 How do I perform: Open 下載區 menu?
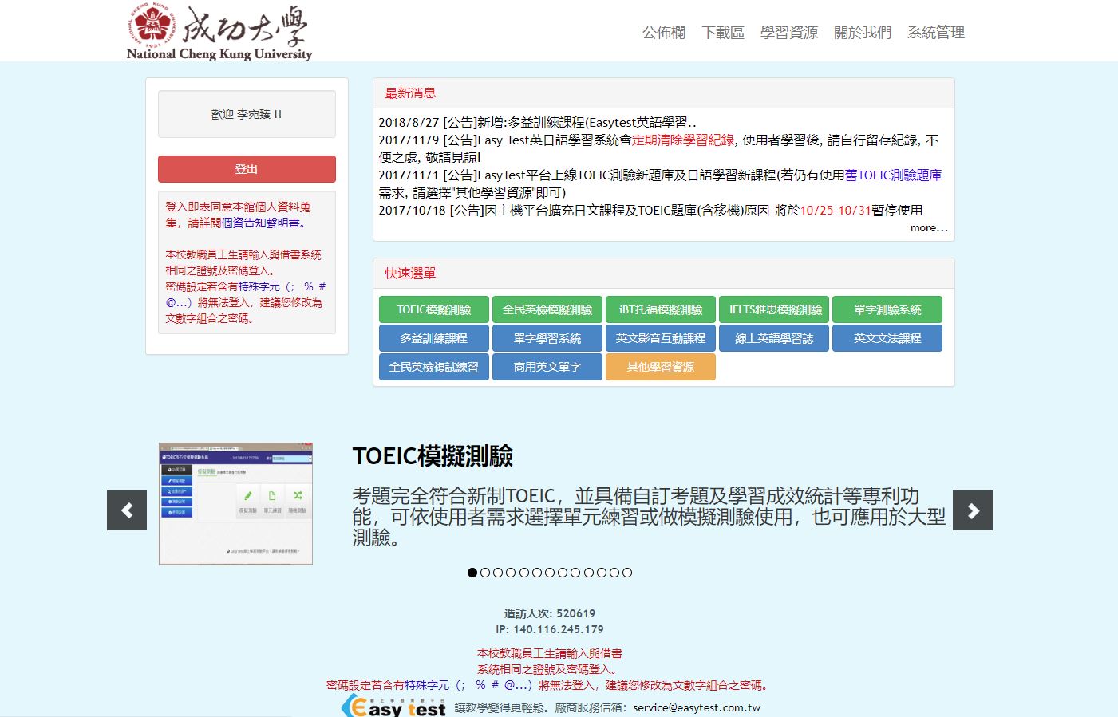tap(723, 33)
